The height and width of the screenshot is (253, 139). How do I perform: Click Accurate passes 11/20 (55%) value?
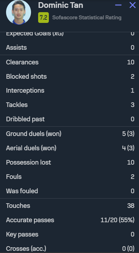[x=118, y=220]
